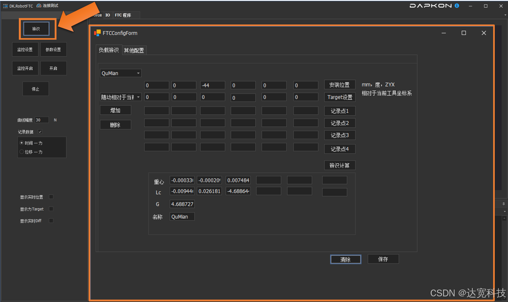Click the first empty field in 记录点1 row

pyautogui.click(x=157, y=111)
